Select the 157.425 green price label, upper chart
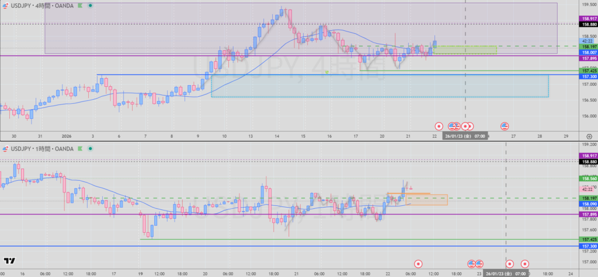598x277 pixels. pos(587,71)
